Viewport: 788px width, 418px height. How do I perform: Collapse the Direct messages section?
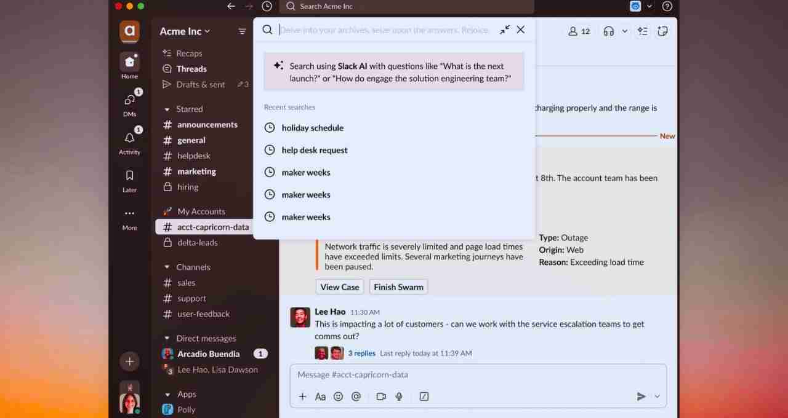(x=167, y=339)
